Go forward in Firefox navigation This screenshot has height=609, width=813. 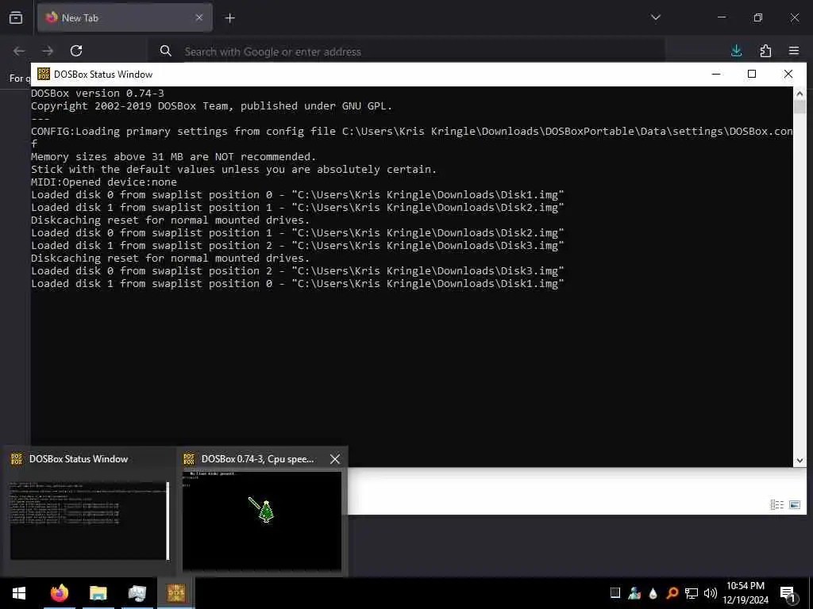tap(48, 51)
